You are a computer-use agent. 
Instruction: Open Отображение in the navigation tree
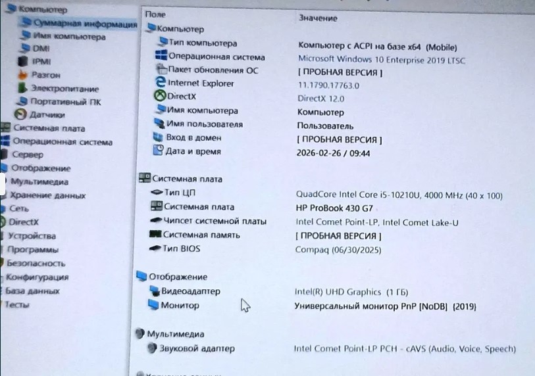[x=41, y=168]
